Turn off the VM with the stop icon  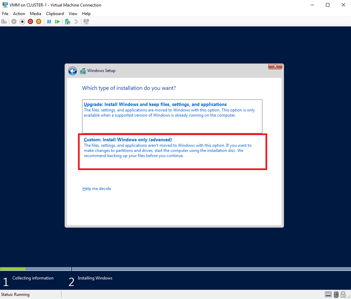pos(22,22)
